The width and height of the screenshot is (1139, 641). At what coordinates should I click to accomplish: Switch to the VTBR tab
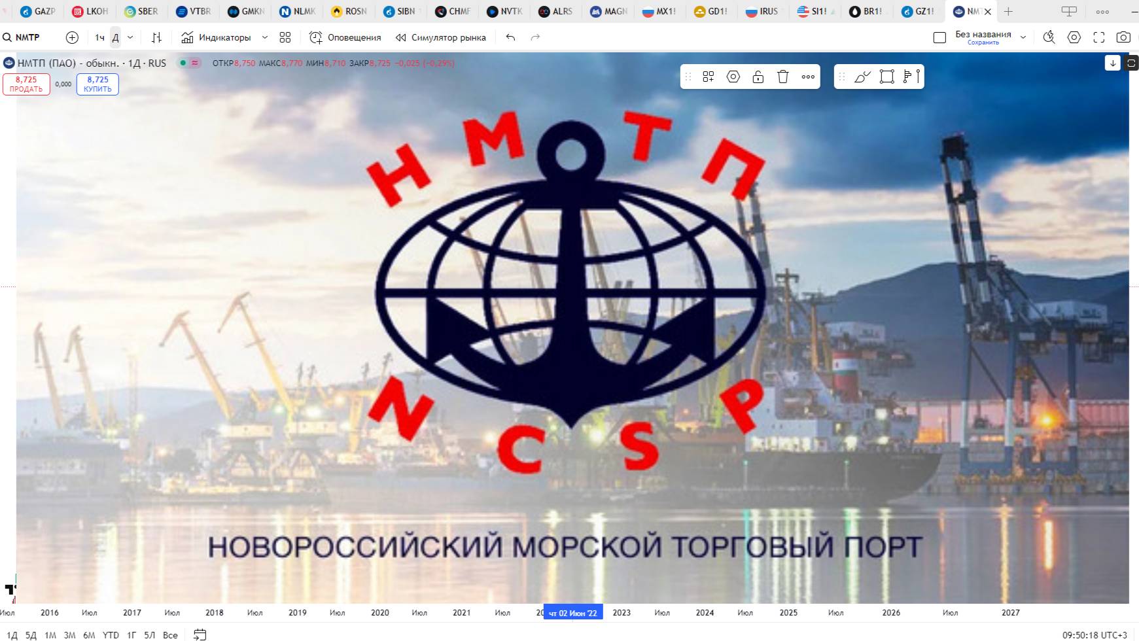coord(194,11)
